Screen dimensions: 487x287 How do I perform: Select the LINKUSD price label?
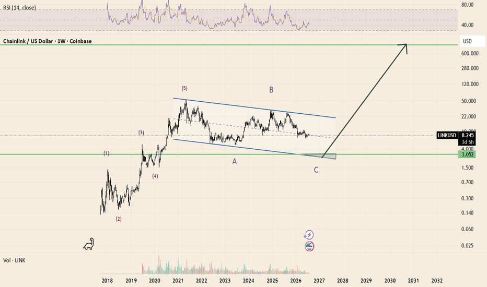tap(447, 135)
